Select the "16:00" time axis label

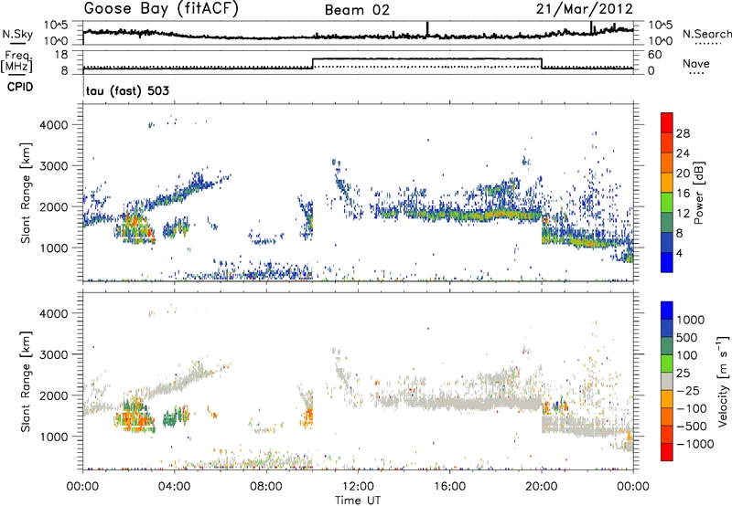point(449,487)
